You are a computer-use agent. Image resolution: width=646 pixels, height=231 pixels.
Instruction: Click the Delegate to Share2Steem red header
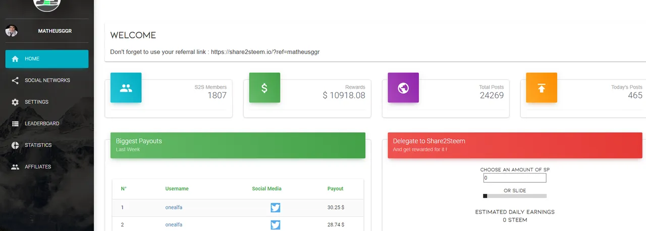(x=515, y=145)
